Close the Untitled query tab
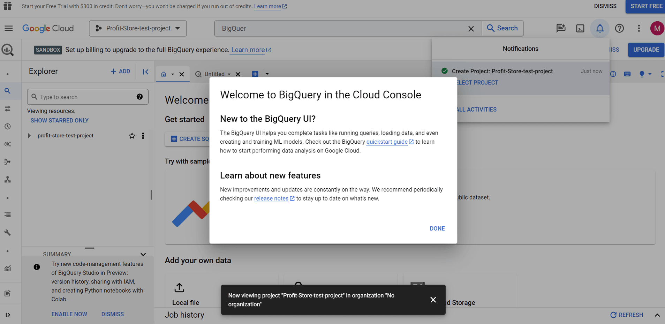The image size is (665, 324). tap(238, 74)
